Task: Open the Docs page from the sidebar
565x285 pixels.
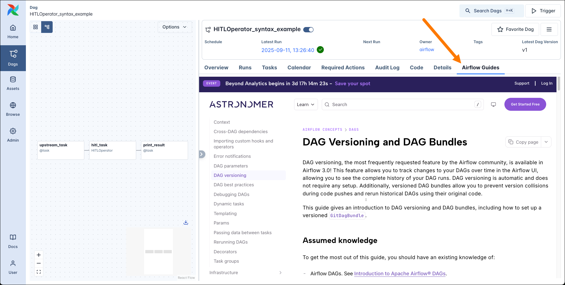Action: coord(13,241)
